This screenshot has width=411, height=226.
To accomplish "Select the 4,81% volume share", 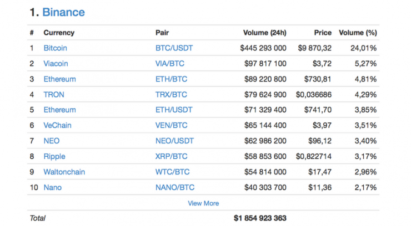I will (x=365, y=79).
